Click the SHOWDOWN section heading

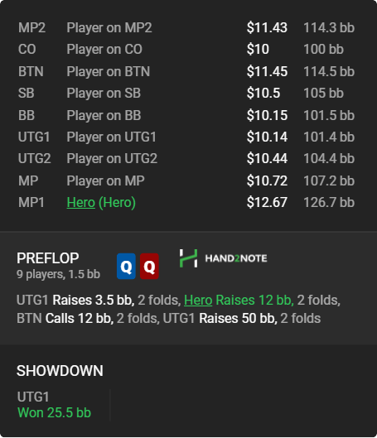(60, 371)
